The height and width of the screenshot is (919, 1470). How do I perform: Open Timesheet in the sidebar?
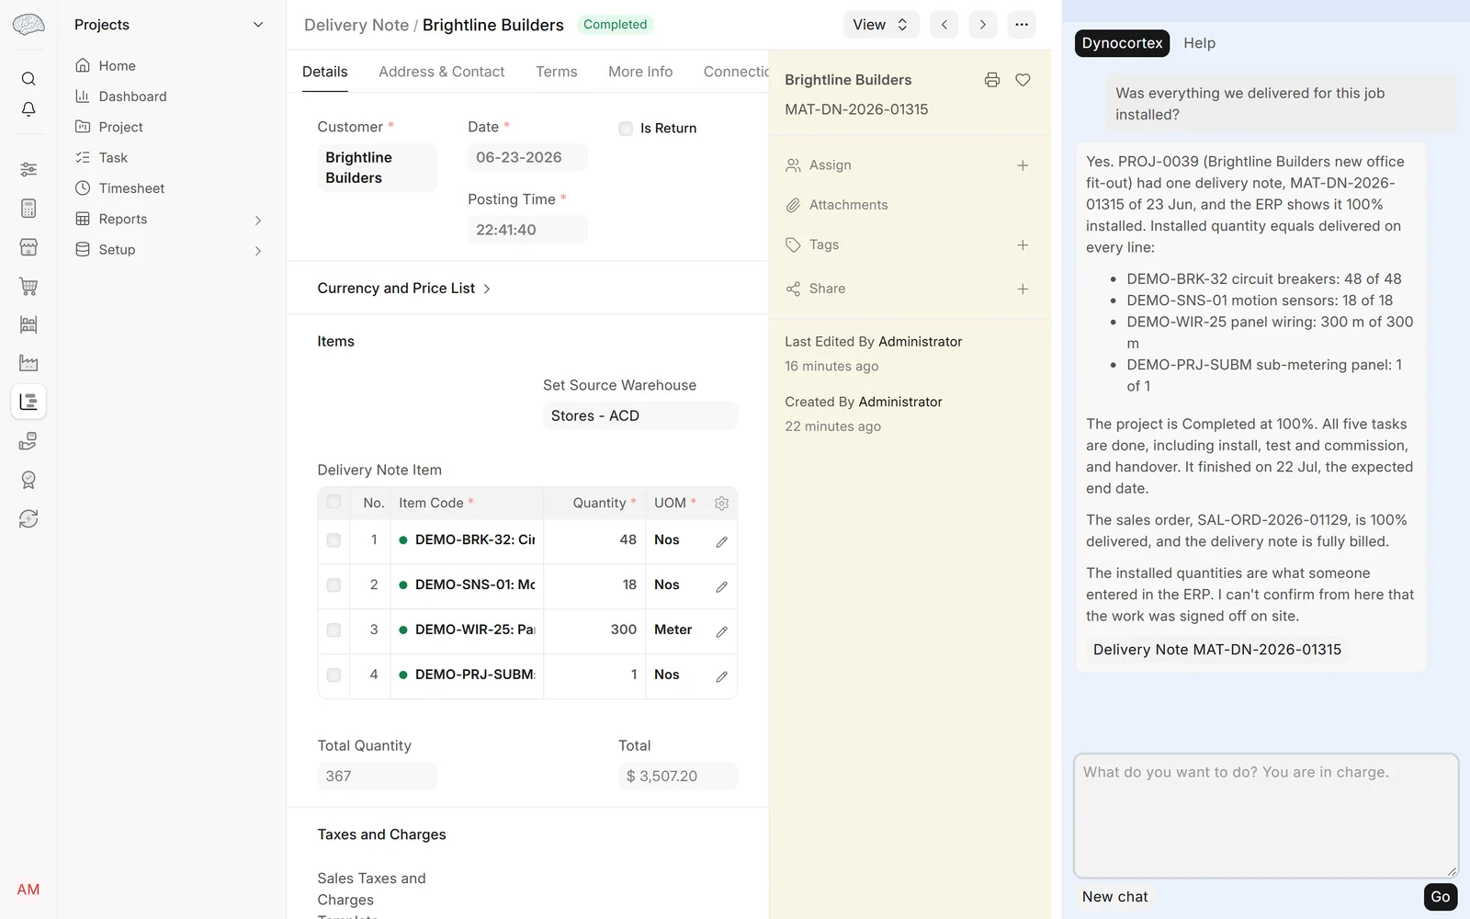coord(132,188)
